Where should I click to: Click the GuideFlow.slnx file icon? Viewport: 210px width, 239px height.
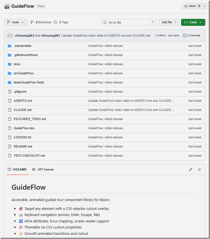10,128
